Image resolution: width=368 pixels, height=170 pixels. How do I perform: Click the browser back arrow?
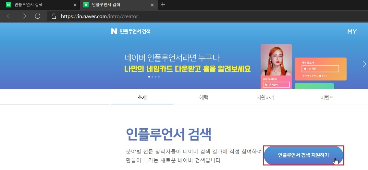coord(9,16)
